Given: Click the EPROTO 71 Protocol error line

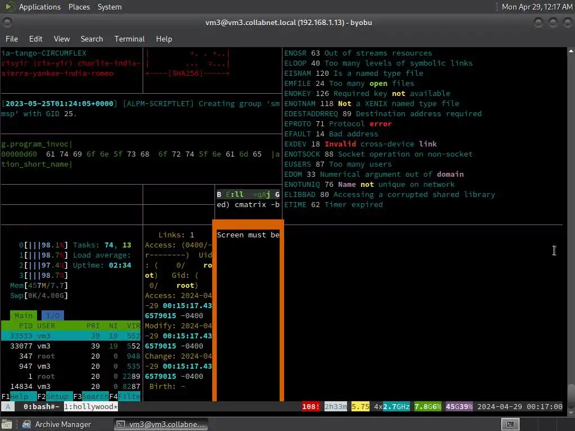Looking at the screenshot, I should [x=337, y=124].
